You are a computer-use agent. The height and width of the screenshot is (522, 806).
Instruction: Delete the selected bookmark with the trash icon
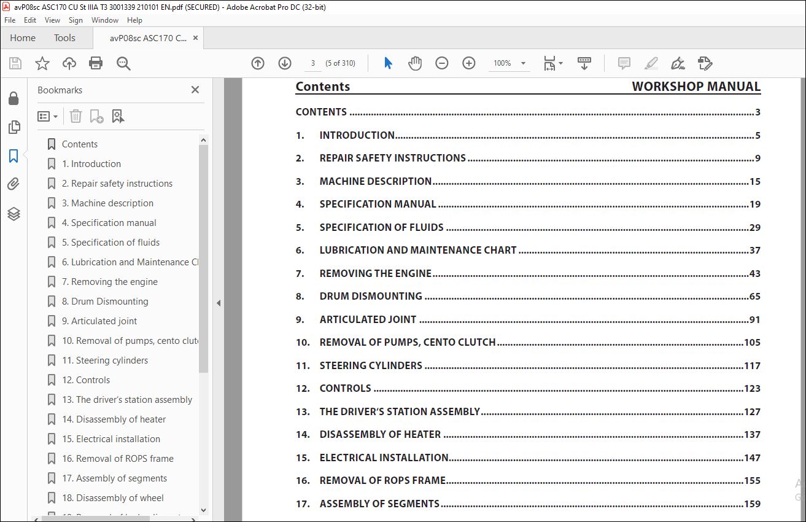[x=76, y=116]
